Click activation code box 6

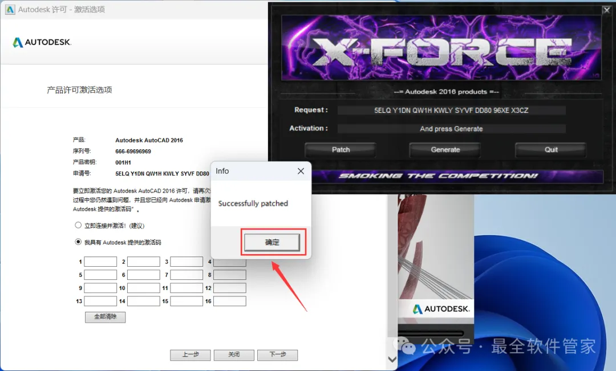144,275
